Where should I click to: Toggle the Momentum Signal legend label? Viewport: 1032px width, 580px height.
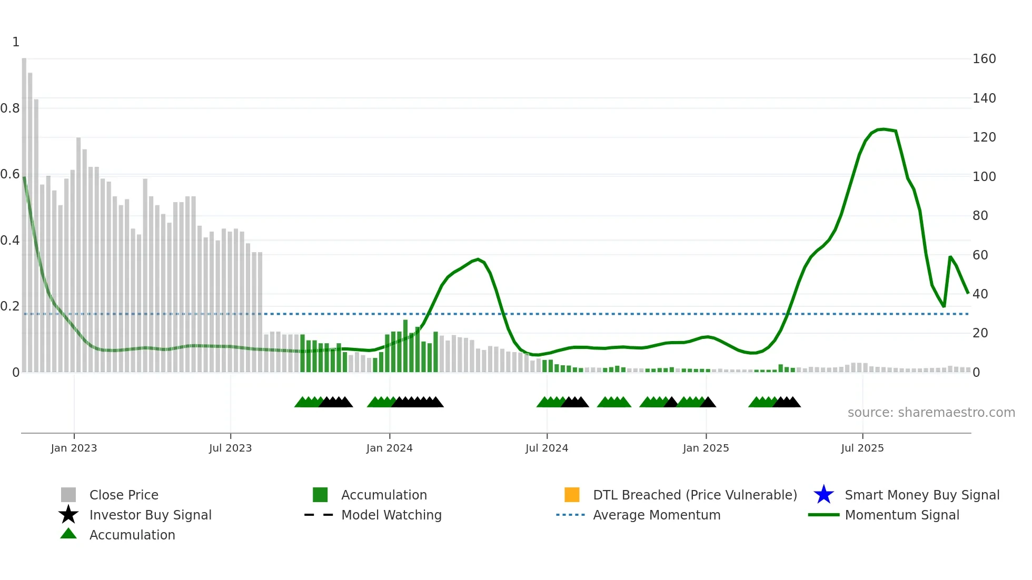pyautogui.click(x=902, y=515)
